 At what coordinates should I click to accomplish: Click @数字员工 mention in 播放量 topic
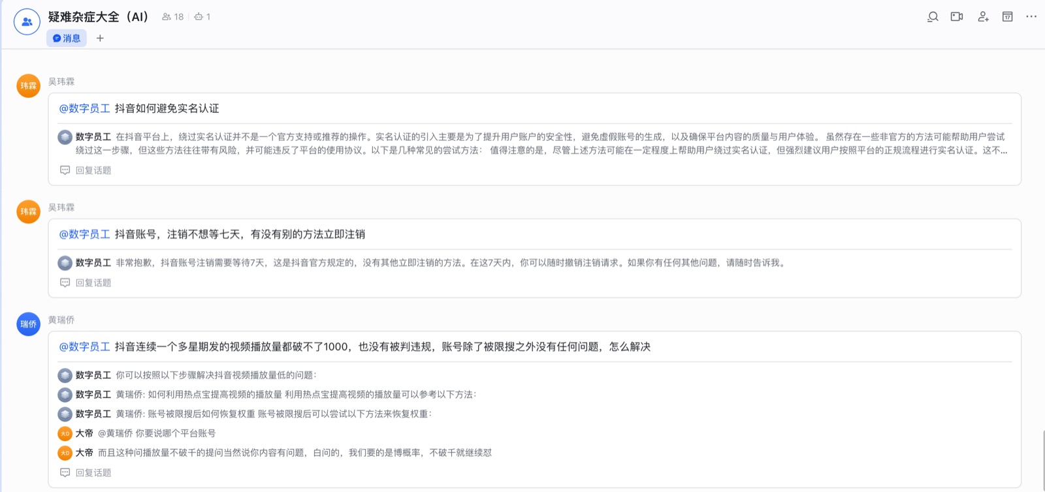[85, 347]
